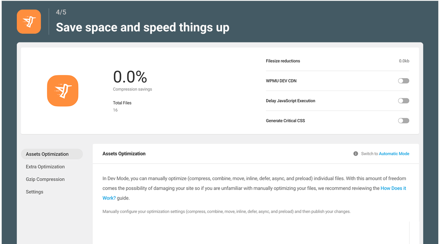Click the large Hummingbird icon in the summary card
Screen dimensions: 440x244
[x=63, y=91]
